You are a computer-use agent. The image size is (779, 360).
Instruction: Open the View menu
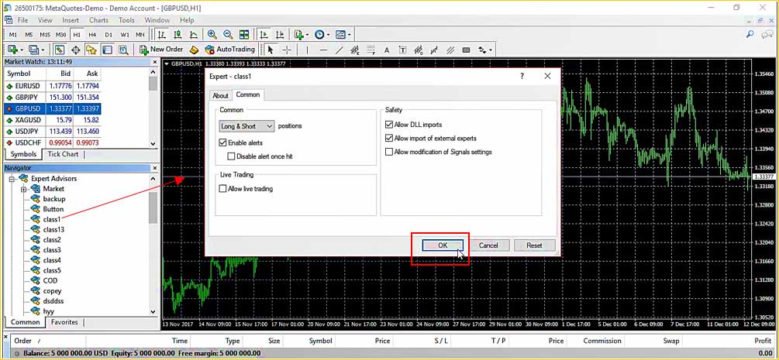click(45, 20)
